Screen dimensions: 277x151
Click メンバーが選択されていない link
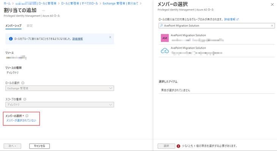point(21,120)
